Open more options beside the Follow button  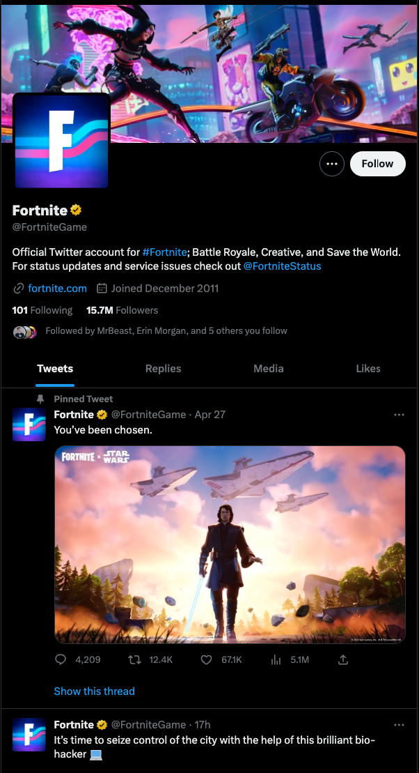coord(331,164)
